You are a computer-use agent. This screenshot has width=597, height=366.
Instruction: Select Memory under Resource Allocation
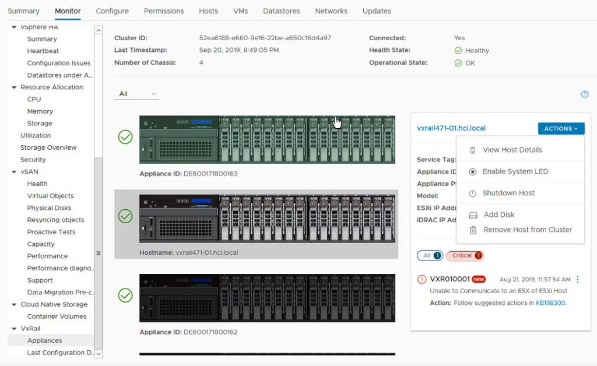tap(40, 111)
